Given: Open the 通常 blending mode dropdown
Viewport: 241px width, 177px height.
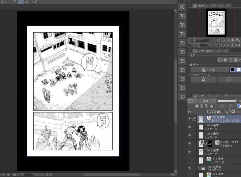Looking at the screenshot, I should (207, 101).
